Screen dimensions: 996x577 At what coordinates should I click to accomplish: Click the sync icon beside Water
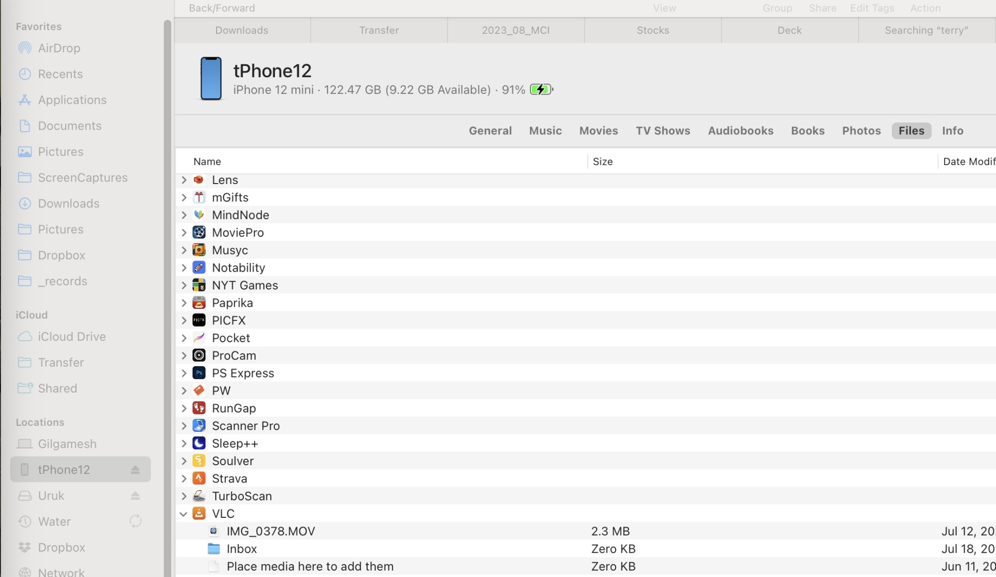pyautogui.click(x=135, y=521)
